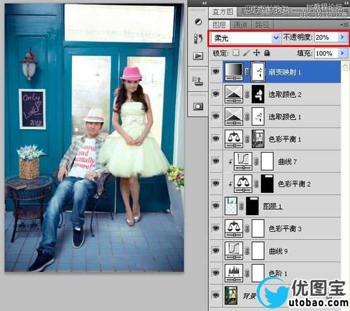Open the 不透明度 opacity slider arrow
The width and height of the screenshot is (350, 311).
coord(343,37)
